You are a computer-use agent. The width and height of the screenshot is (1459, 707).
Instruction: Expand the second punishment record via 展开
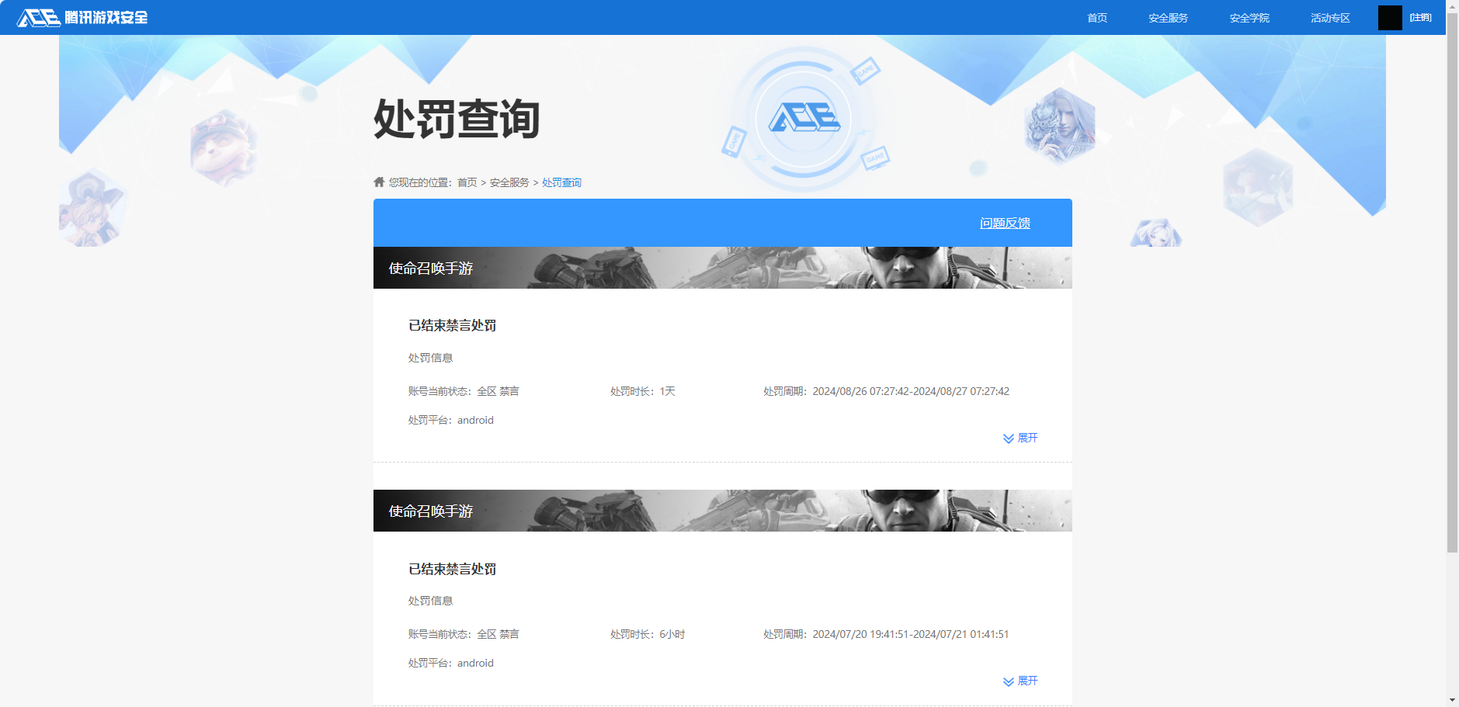1028,681
